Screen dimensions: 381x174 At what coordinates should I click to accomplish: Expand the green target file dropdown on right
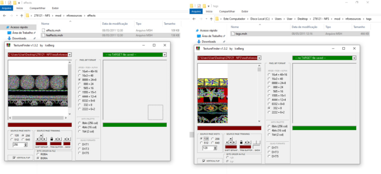354,58
